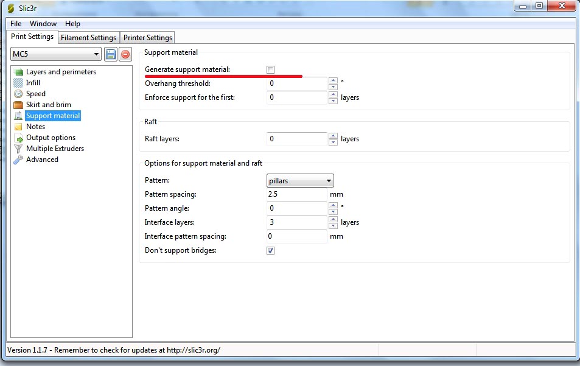Open the Advanced settings page

pyautogui.click(x=42, y=160)
